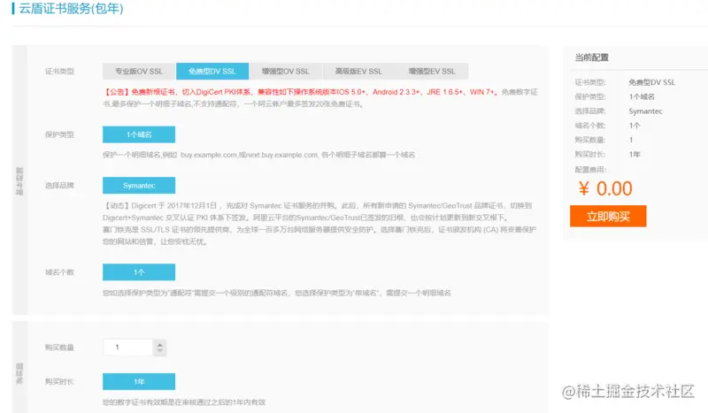Select the 1年 purchase duration
The height and width of the screenshot is (413, 708).
tap(139, 381)
